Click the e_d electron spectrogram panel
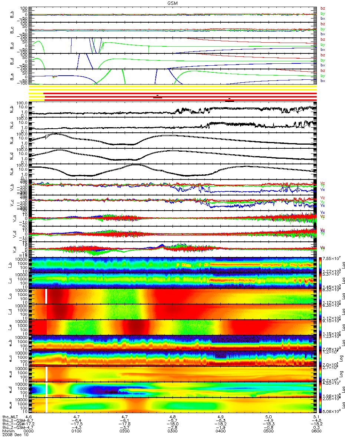 [x=173, y=389]
